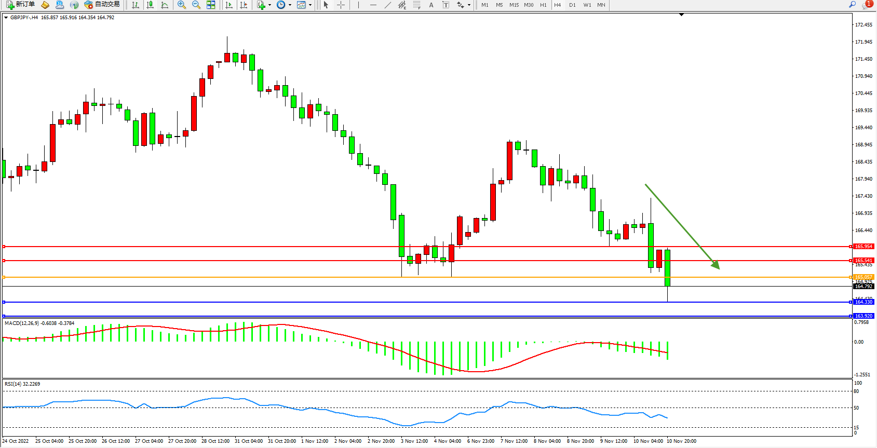
Task: Open the search magnifier at top right
Action: tap(852, 5)
